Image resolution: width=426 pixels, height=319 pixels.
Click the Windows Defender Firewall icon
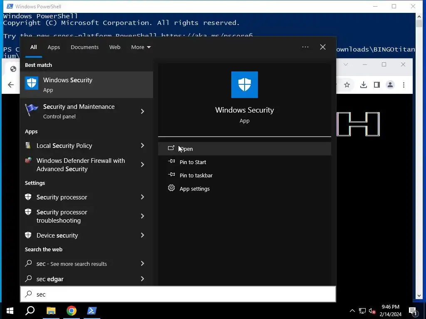click(x=28, y=160)
